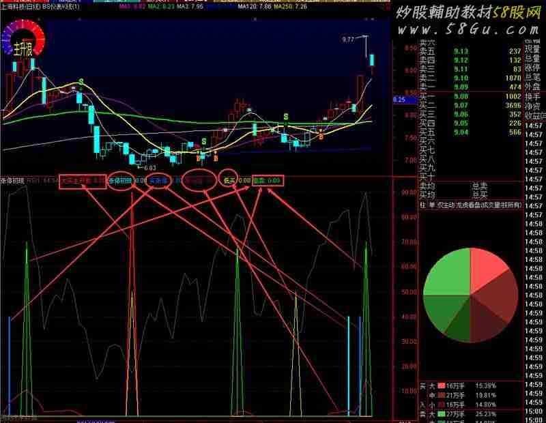Select the 卖四 ask price 9.12
This screenshot has width=546, height=423.
(x=461, y=61)
